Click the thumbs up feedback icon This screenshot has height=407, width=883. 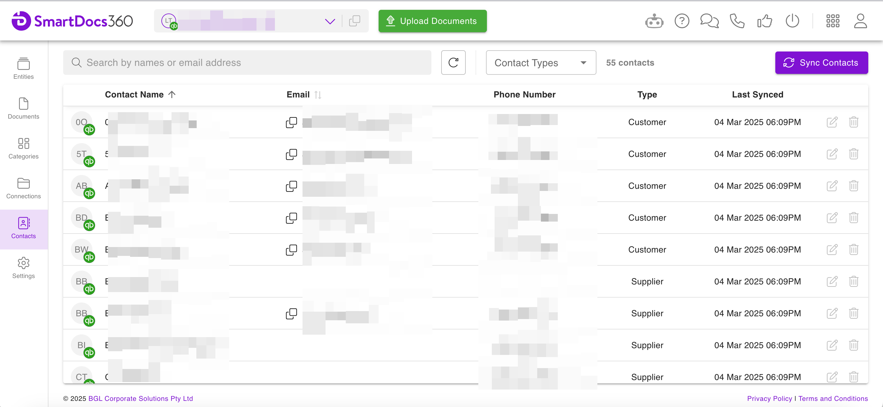[x=764, y=21]
